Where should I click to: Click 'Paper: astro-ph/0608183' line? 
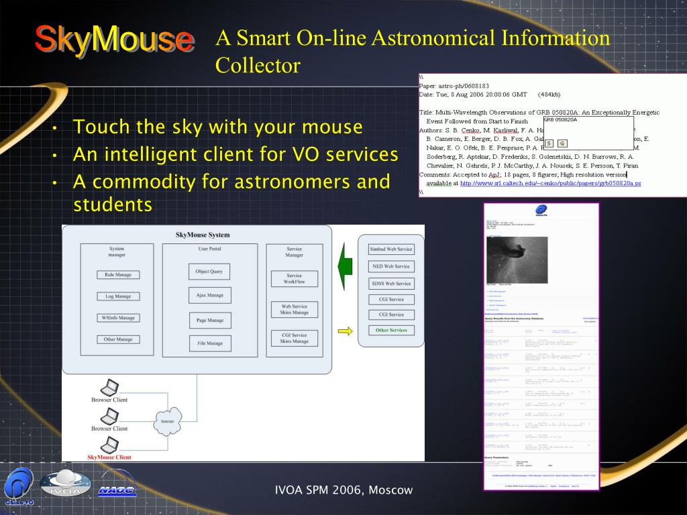point(454,86)
